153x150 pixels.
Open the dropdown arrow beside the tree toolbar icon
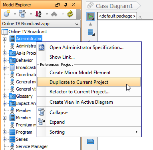click(x=31, y=14)
